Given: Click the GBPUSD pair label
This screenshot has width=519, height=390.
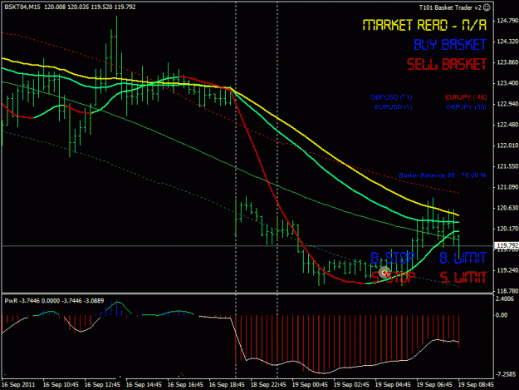Looking at the screenshot, I should (391, 97).
